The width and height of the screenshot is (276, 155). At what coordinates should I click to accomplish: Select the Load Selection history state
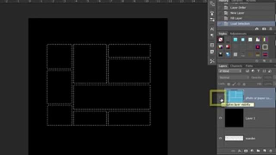point(246,24)
